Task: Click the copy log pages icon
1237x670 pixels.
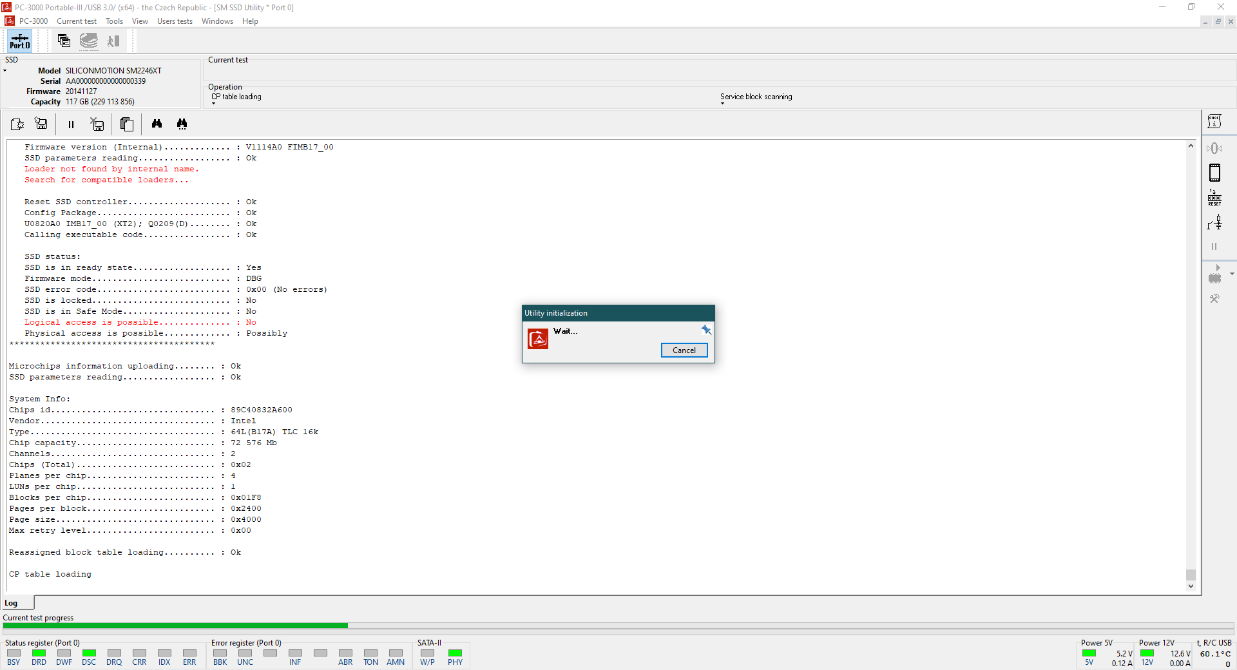Action: tap(127, 124)
